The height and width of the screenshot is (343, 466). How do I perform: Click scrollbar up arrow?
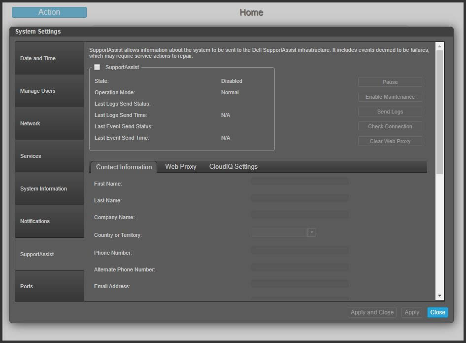point(439,46)
